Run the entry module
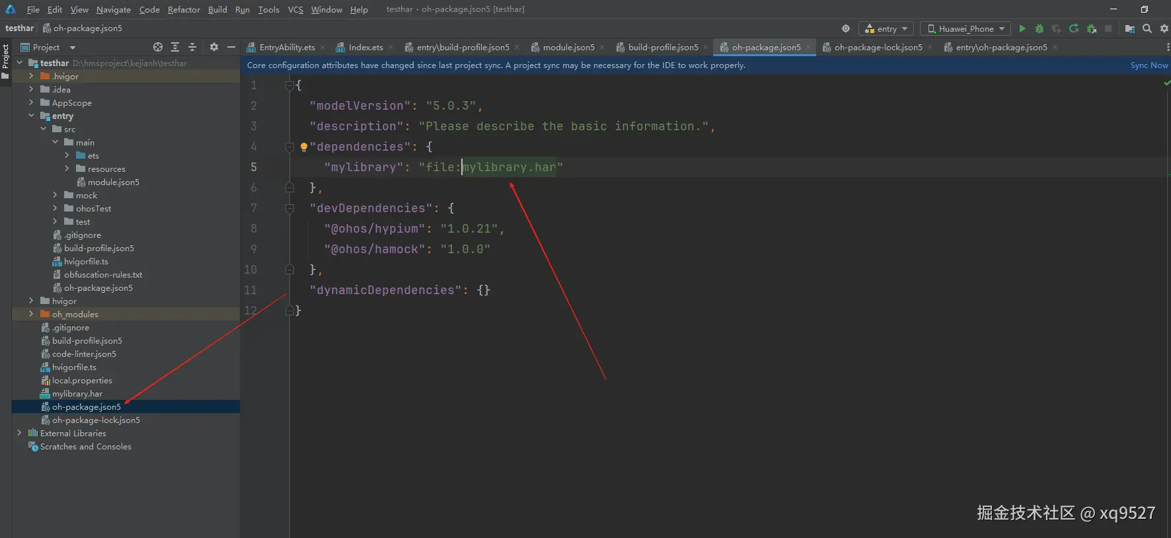This screenshot has height=538, width=1171. pos(1022,28)
